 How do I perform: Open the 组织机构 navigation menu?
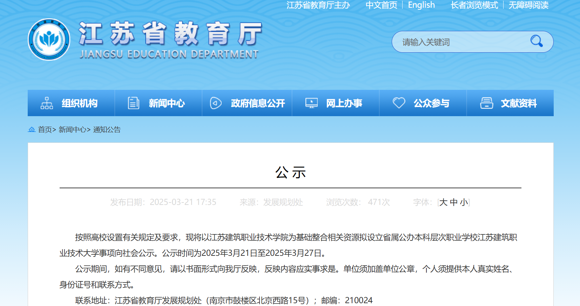(80, 103)
